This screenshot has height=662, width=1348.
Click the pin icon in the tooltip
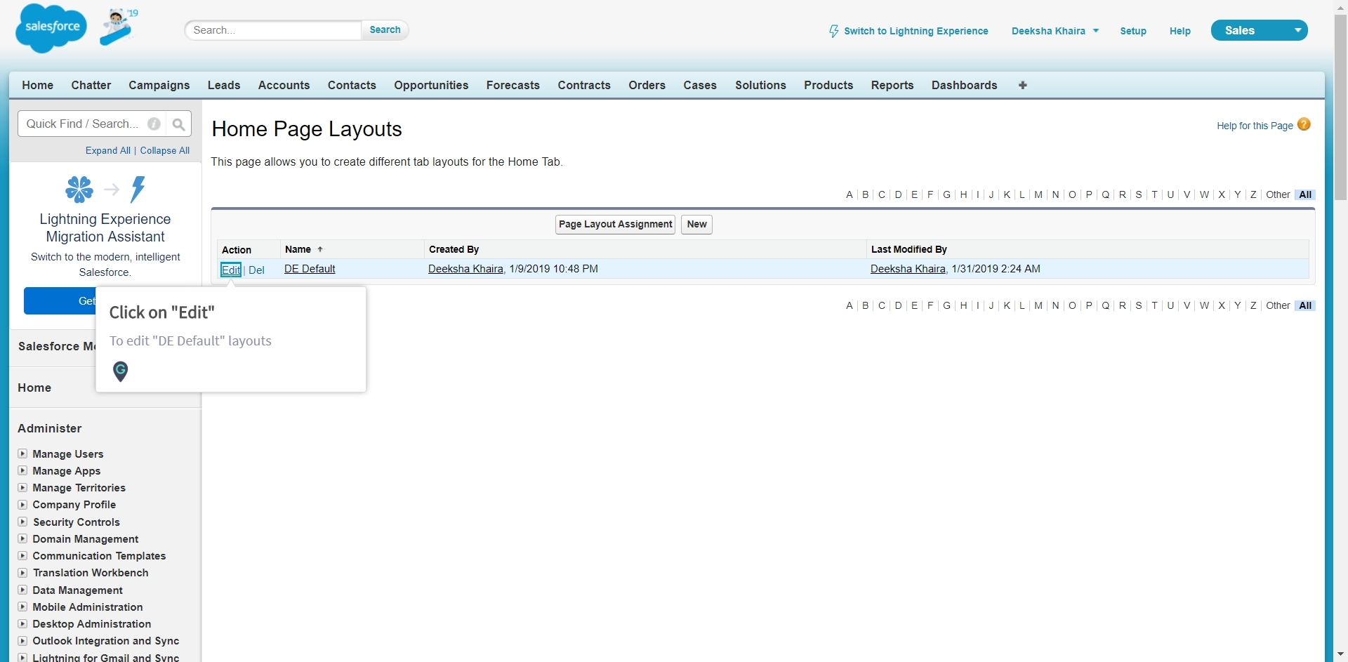pyautogui.click(x=121, y=371)
